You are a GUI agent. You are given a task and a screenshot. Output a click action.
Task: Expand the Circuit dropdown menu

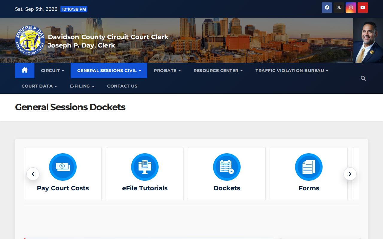point(52,71)
